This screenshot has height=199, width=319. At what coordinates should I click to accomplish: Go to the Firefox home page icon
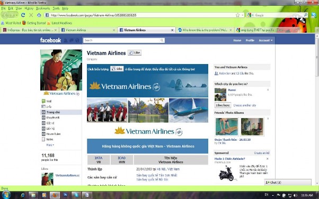[39, 15]
